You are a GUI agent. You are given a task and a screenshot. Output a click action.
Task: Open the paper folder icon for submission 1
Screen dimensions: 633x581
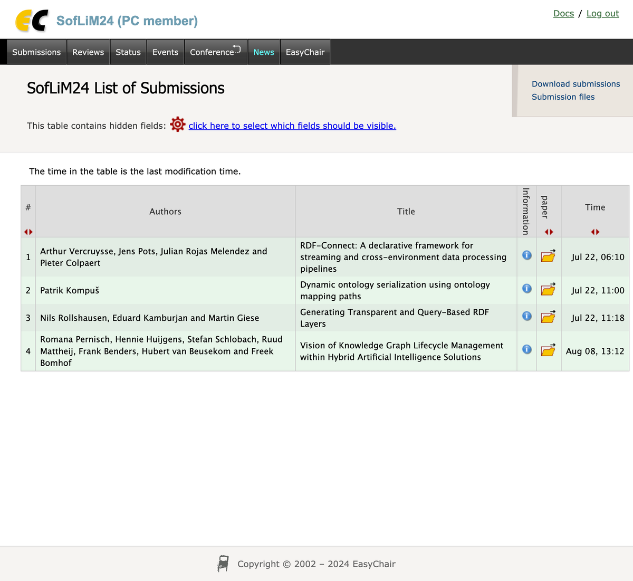coord(548,257)
